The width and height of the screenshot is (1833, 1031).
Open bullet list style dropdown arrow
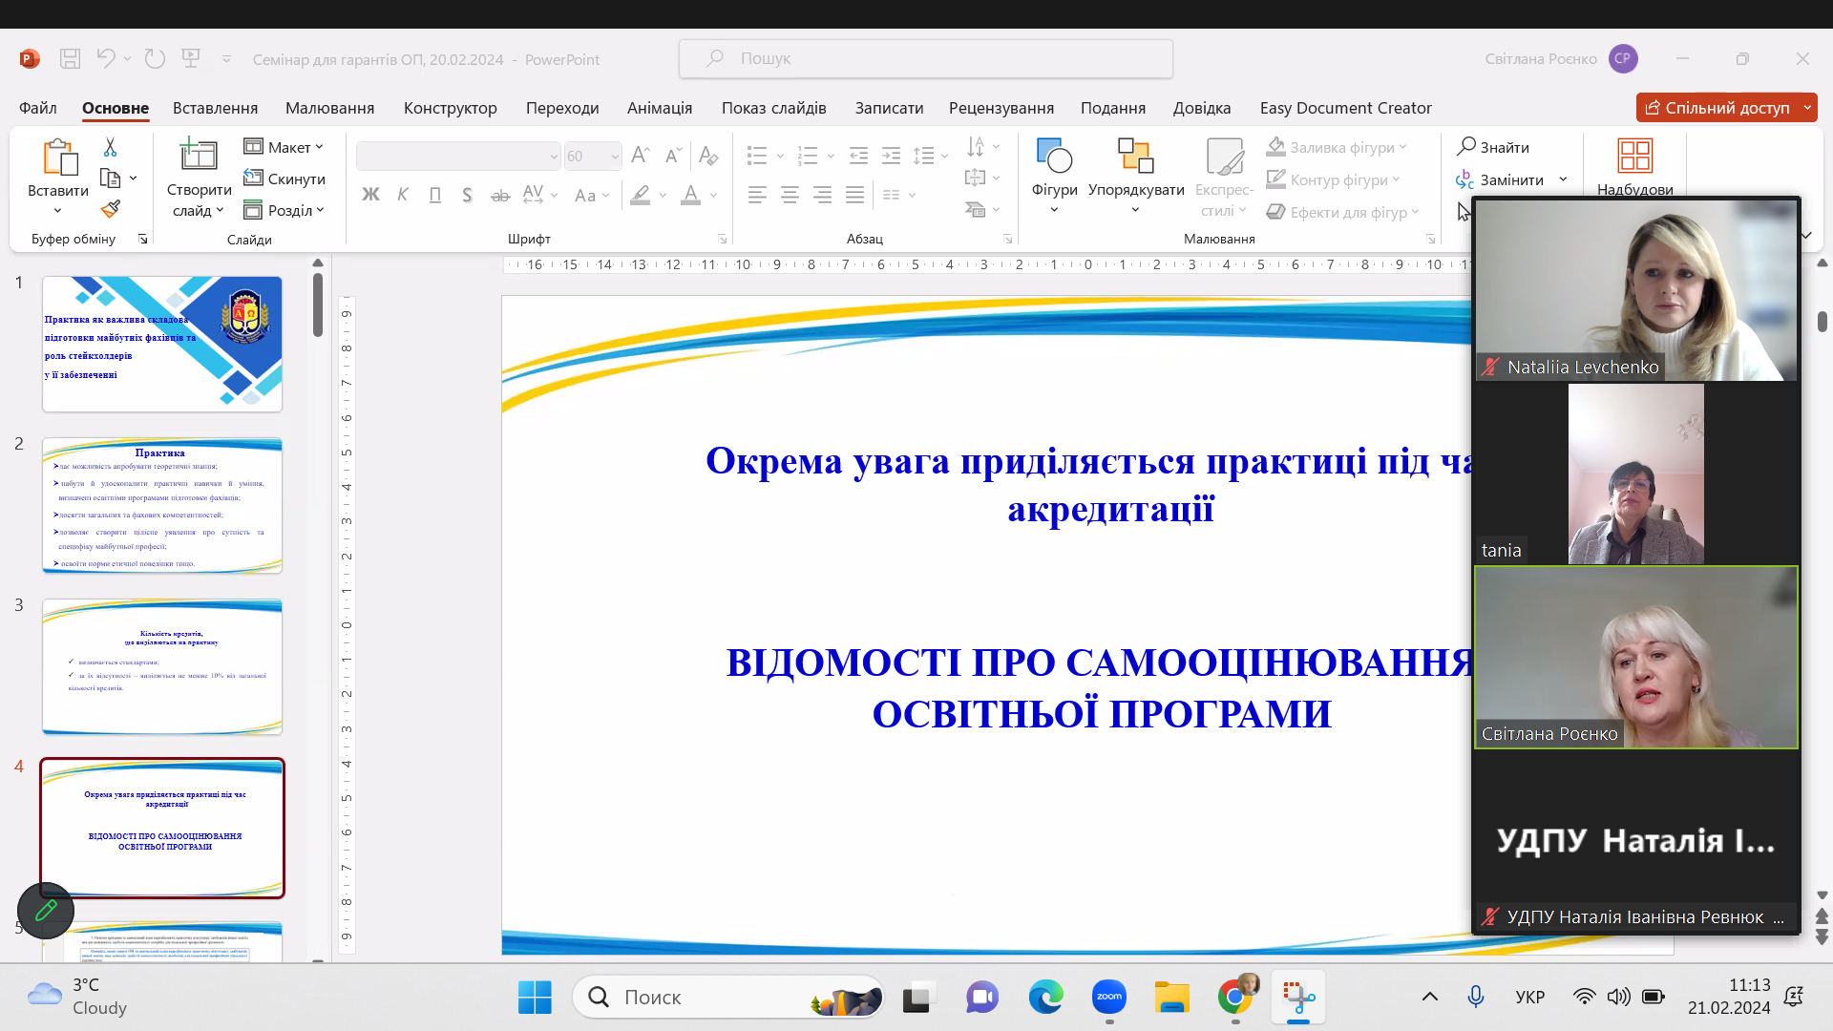point(780,156)
